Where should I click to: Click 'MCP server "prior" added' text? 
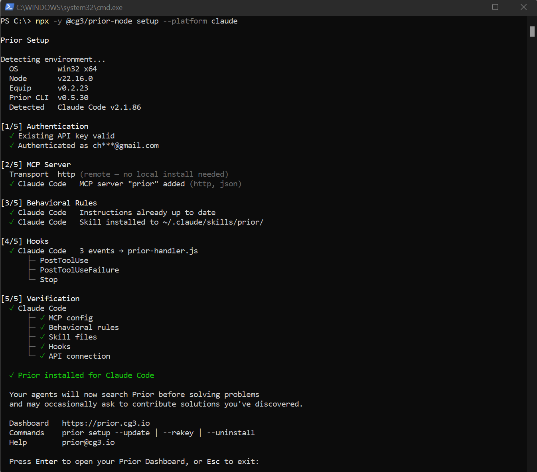[132, 184]
